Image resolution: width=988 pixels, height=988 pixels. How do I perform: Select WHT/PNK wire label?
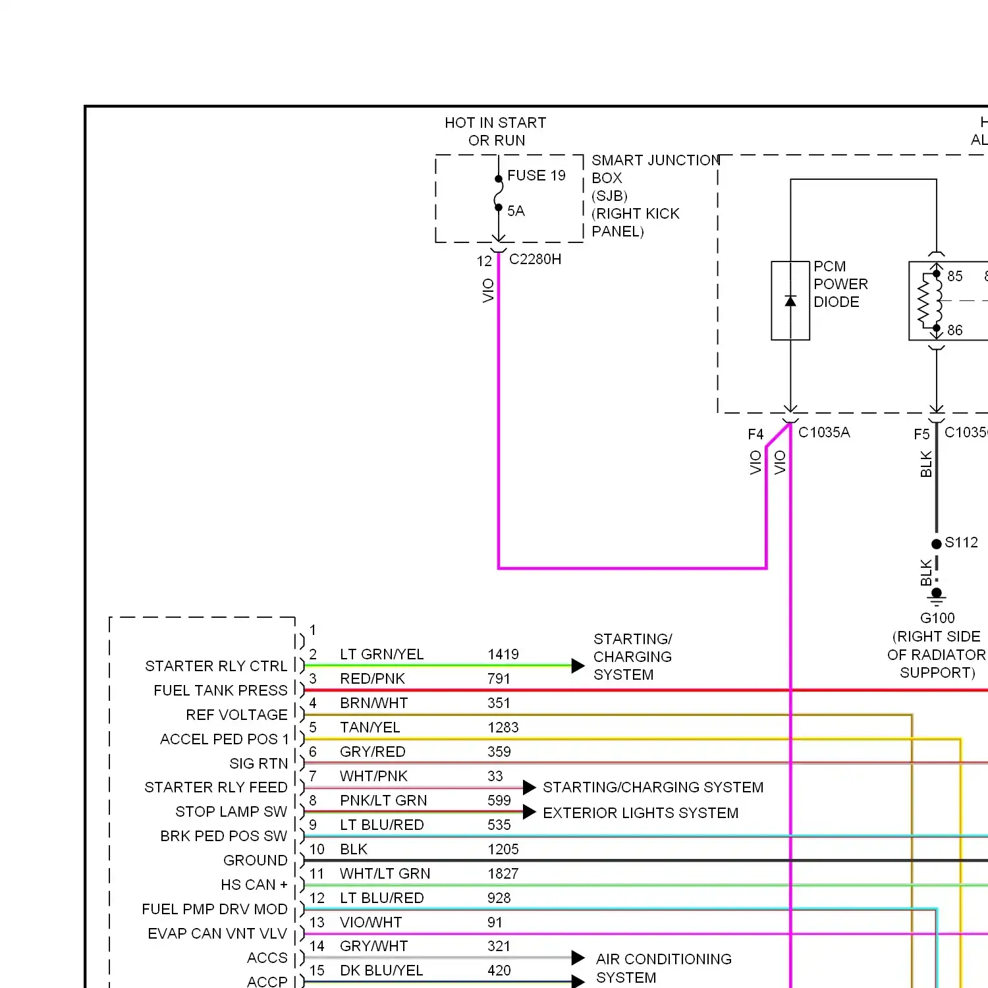[373, 777]
